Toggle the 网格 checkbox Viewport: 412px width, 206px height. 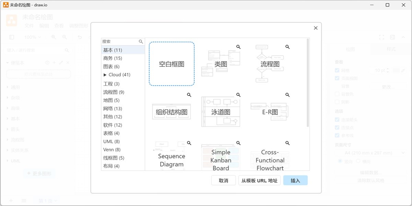[337, 70]
